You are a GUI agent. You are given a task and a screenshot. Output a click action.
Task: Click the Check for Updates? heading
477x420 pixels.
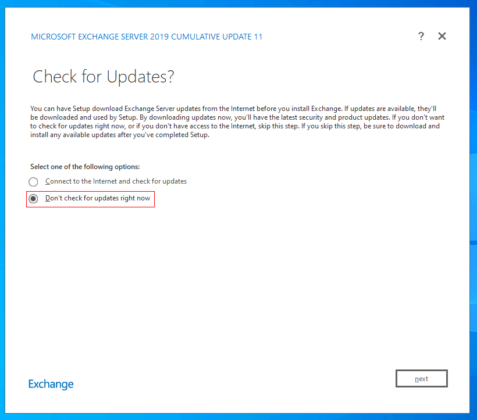104,77
